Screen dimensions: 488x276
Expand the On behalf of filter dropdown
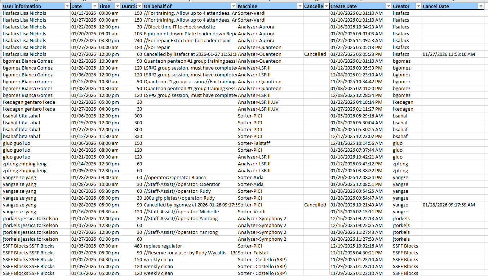[x=234, y=6]
